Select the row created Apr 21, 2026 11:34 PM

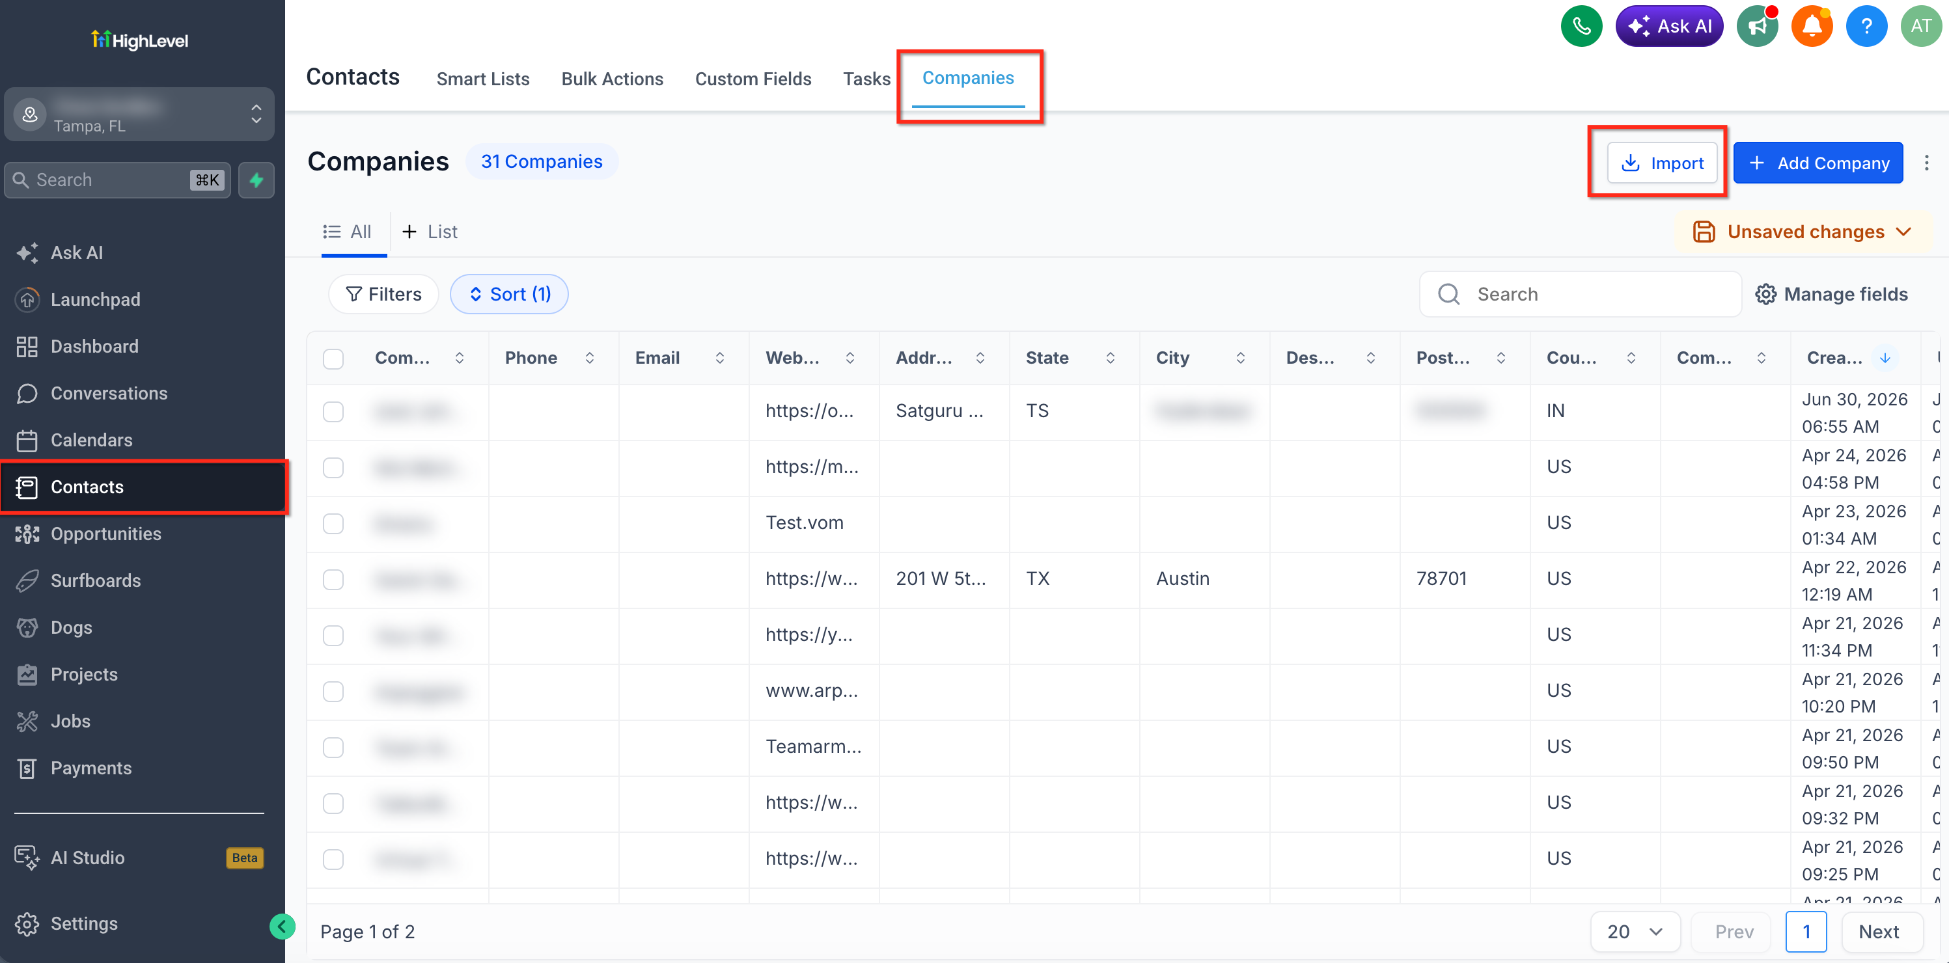point(333,636)
